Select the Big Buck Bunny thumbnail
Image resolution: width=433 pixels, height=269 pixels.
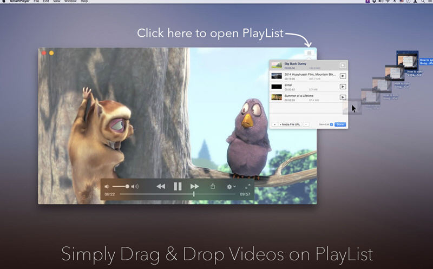(x=277, y=65)
